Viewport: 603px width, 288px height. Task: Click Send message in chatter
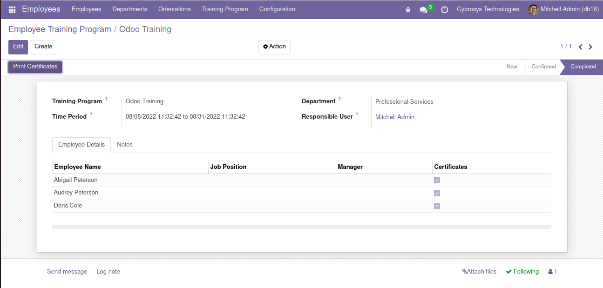pyautogui.click(x=67, y=272)
